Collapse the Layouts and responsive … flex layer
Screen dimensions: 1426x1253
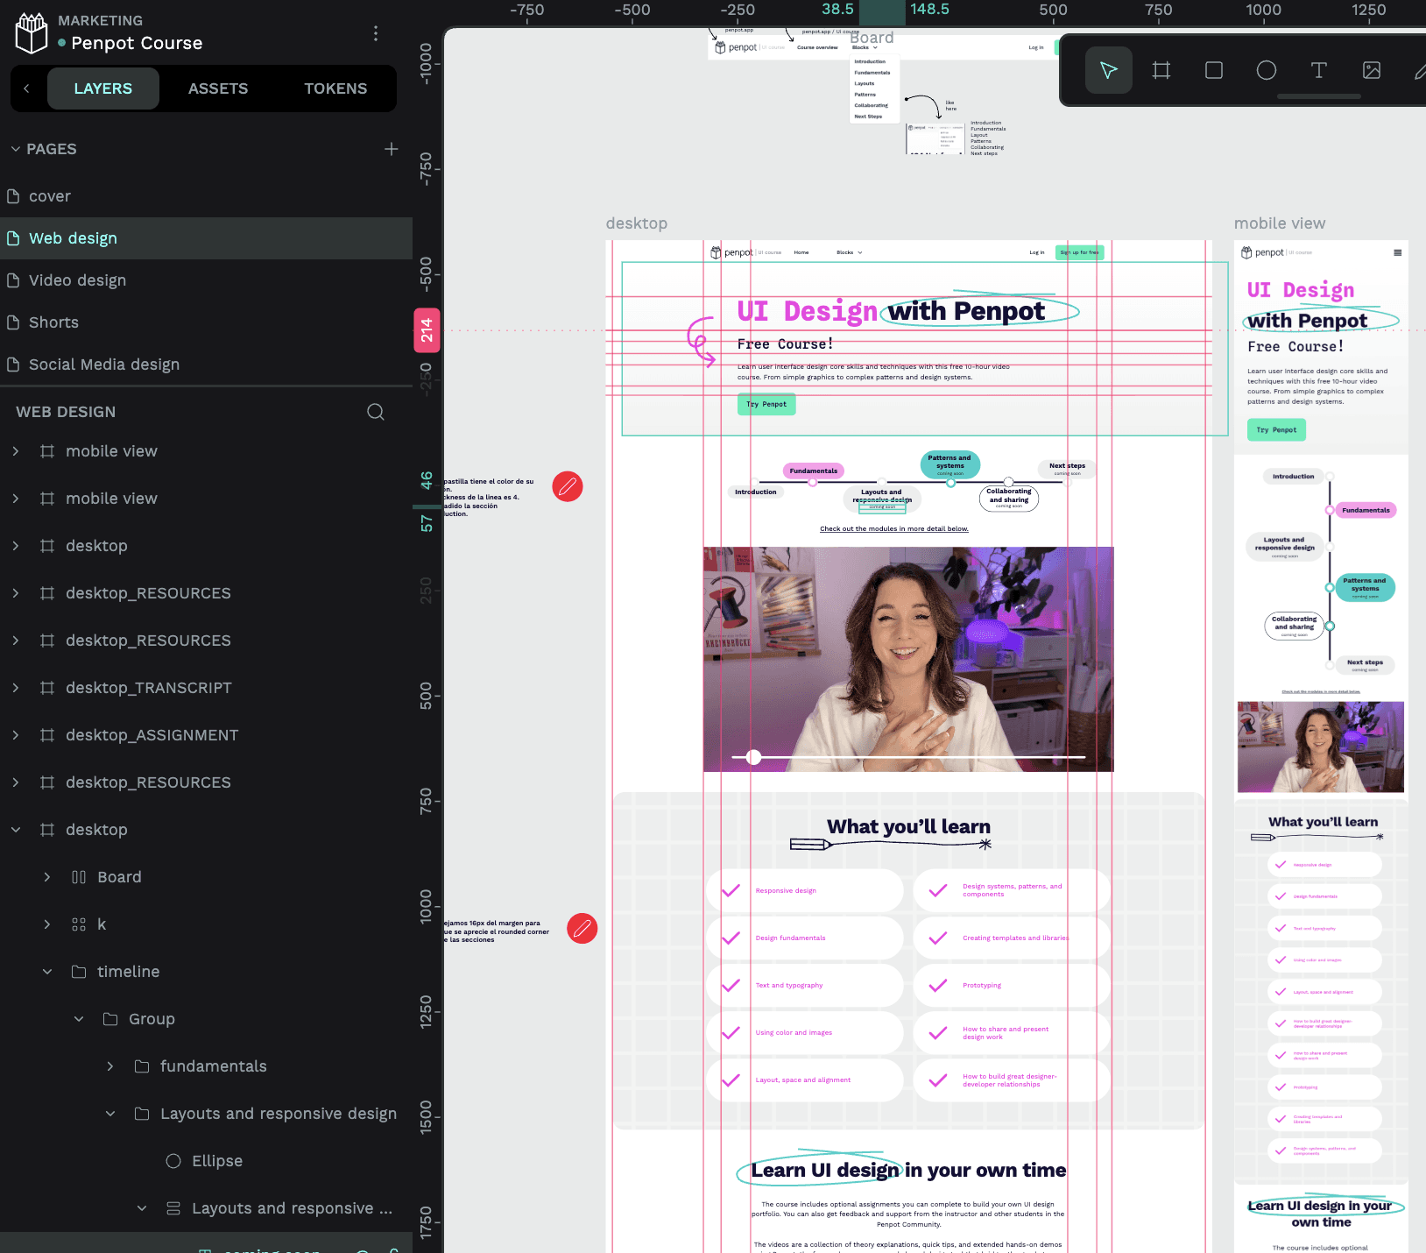[x=142, y=1208]
